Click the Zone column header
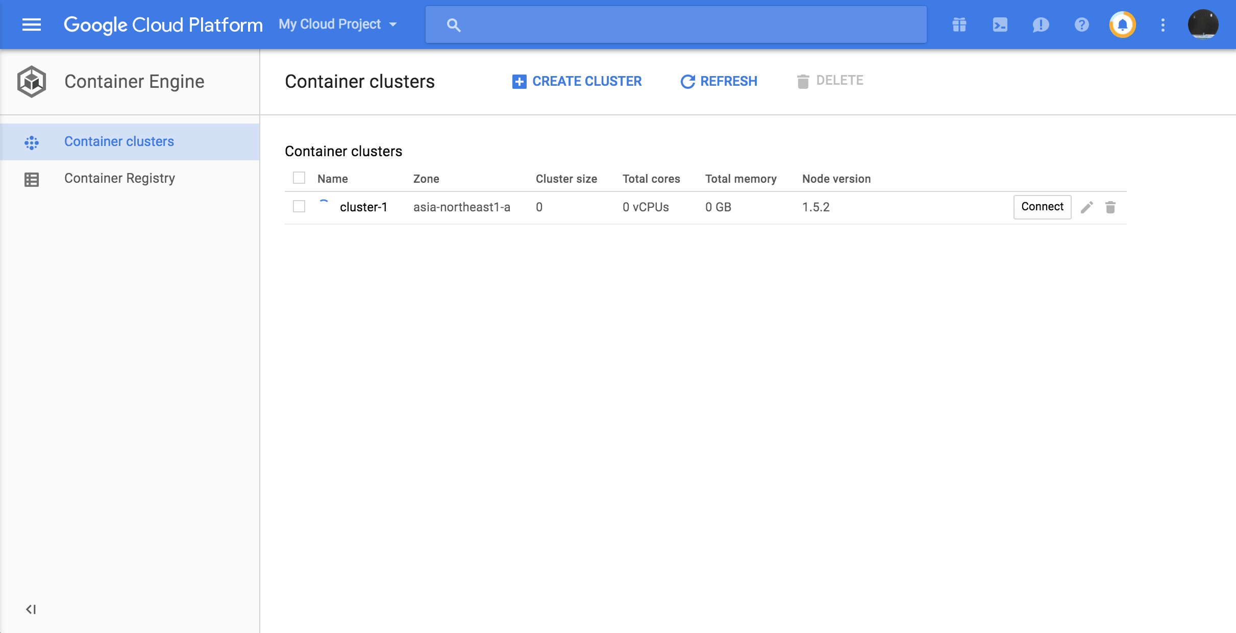The height and width of the screenshot is (633, 1236). pos(426,179)
